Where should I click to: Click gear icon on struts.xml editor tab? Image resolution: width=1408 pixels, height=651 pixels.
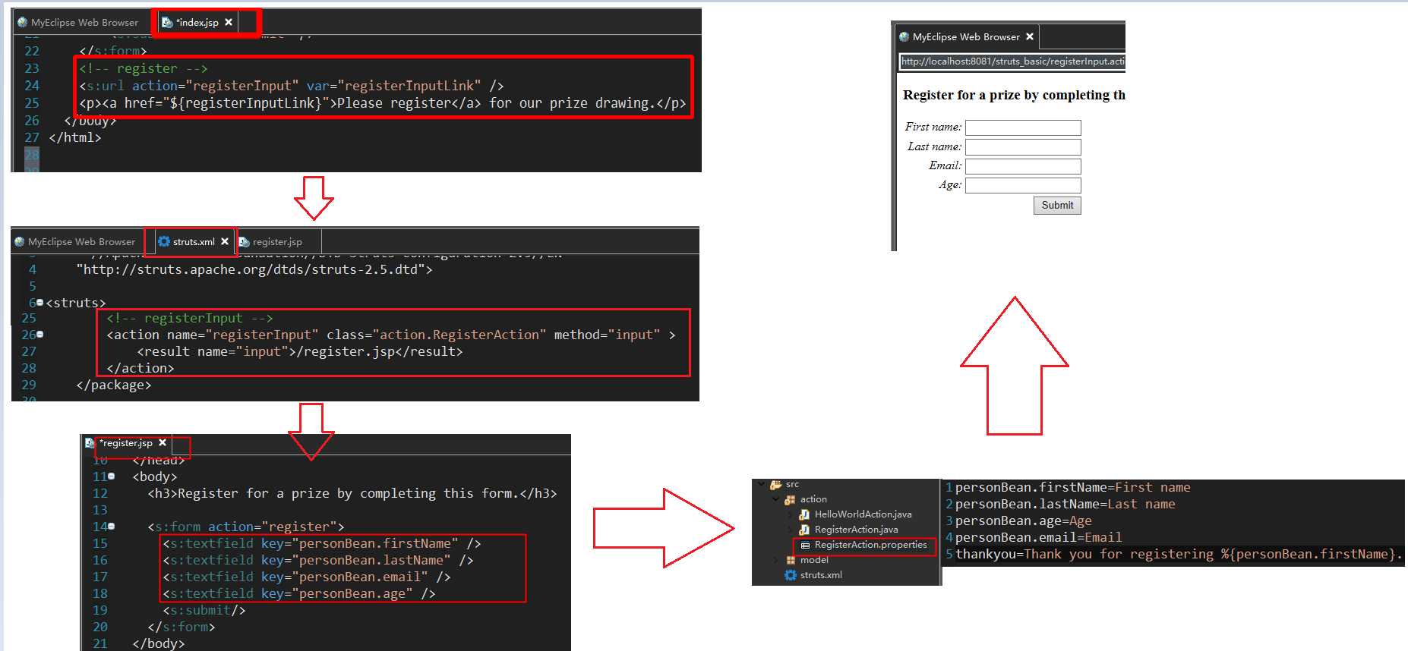click(163, 241)
